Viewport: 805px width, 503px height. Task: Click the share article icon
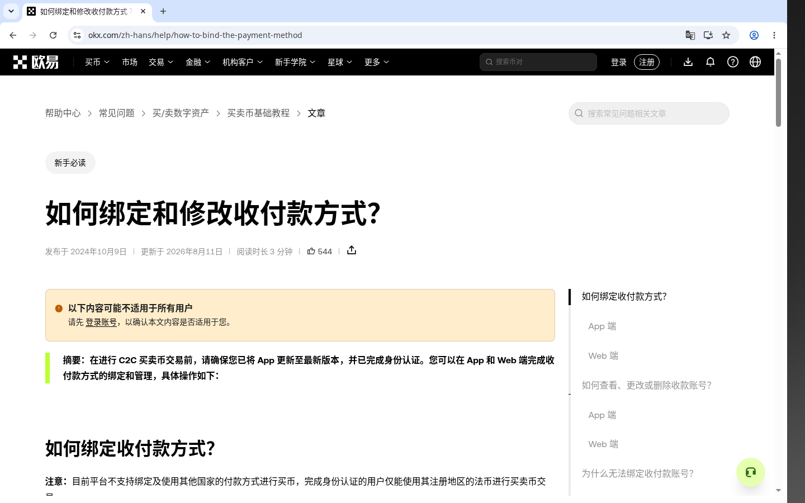(x=352, y=250)
